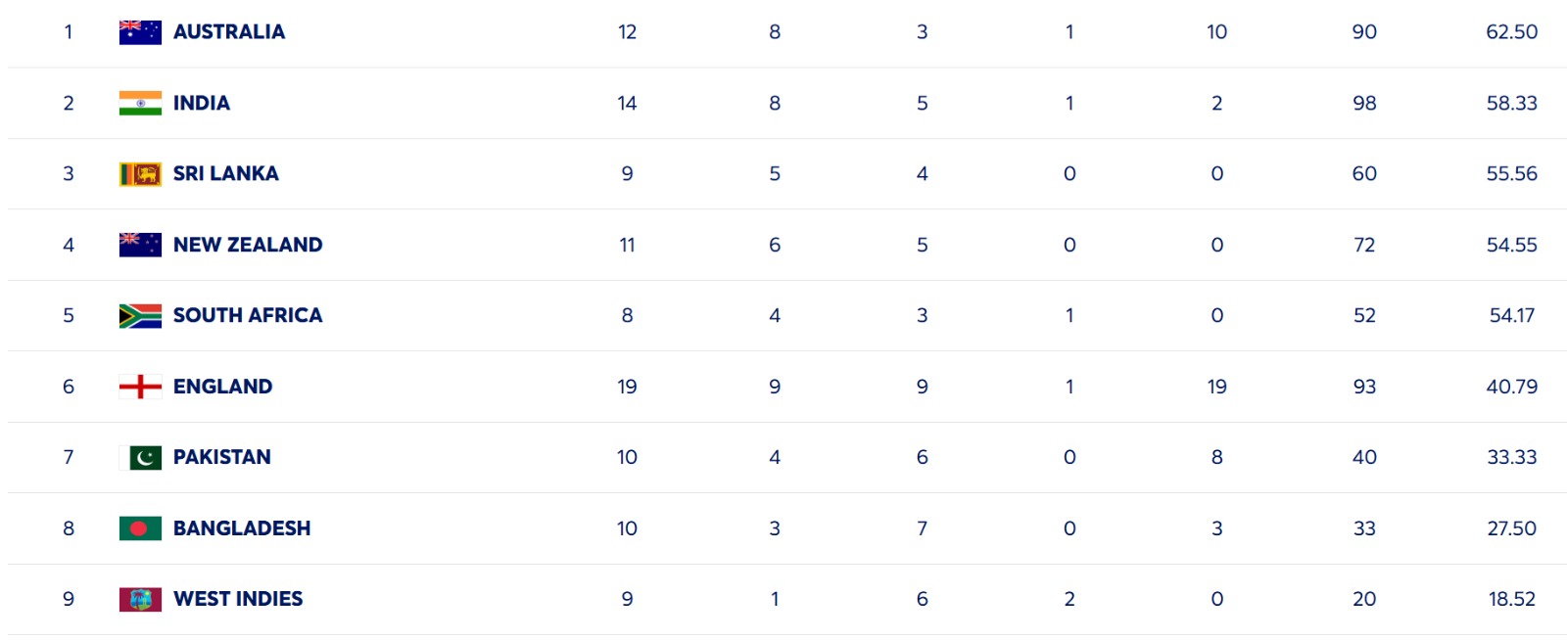Open the INDIA team link
The width and height of the screenshot is (1567, 641).
[x=202, y=103]
